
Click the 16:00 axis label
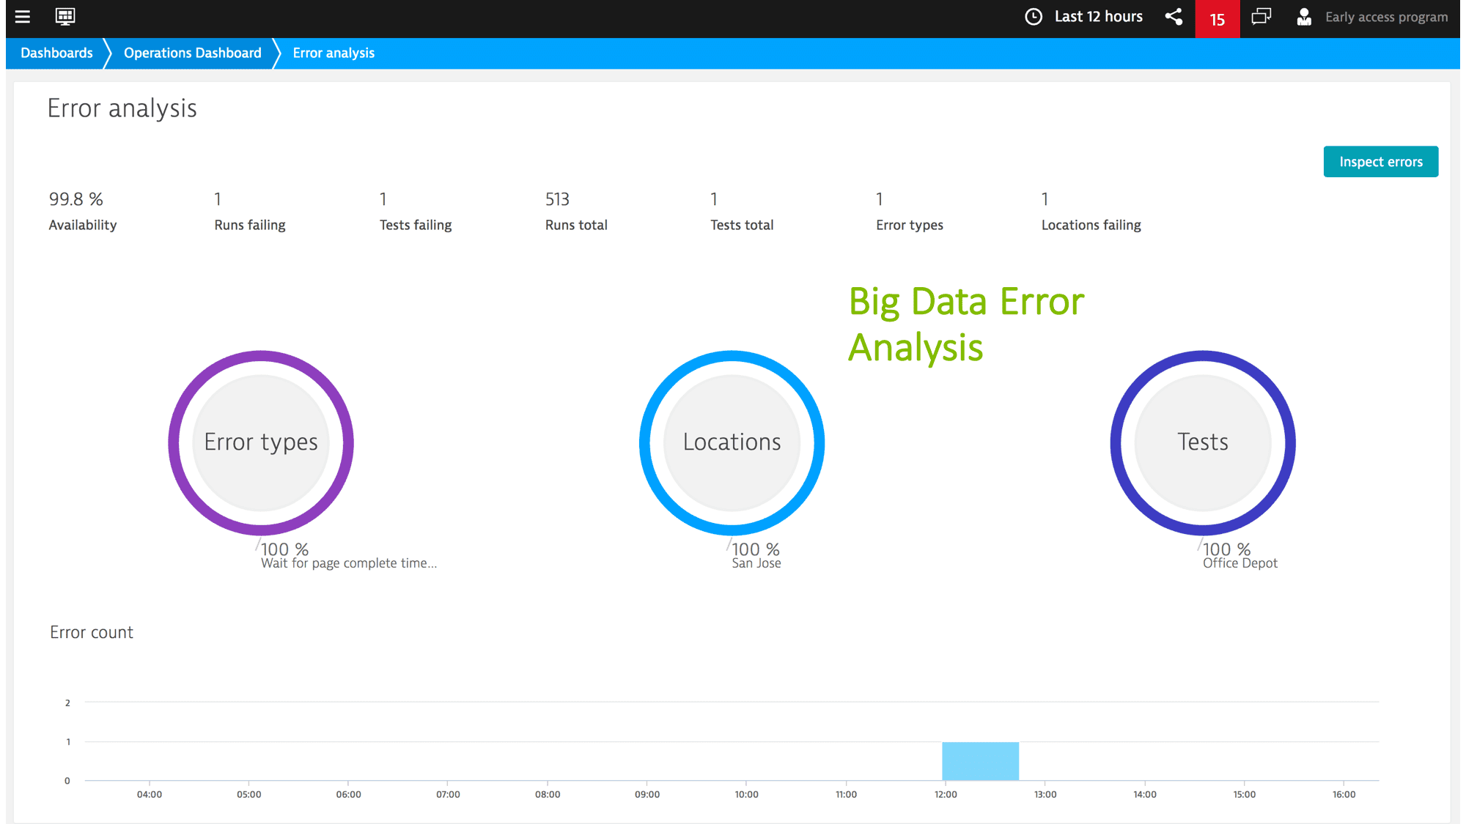pyautogui.click(x=1344, y=794)
